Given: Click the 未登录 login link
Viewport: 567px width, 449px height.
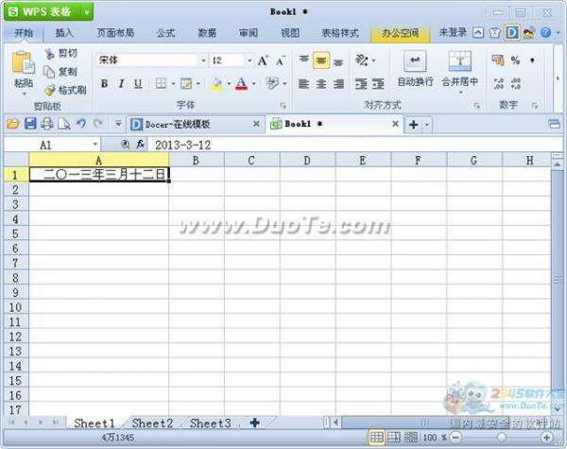Looking at the screenshot, I should tap(453, 33).
